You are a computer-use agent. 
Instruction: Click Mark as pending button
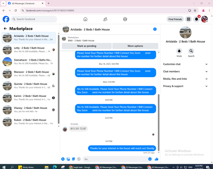(x=86, y=46)
